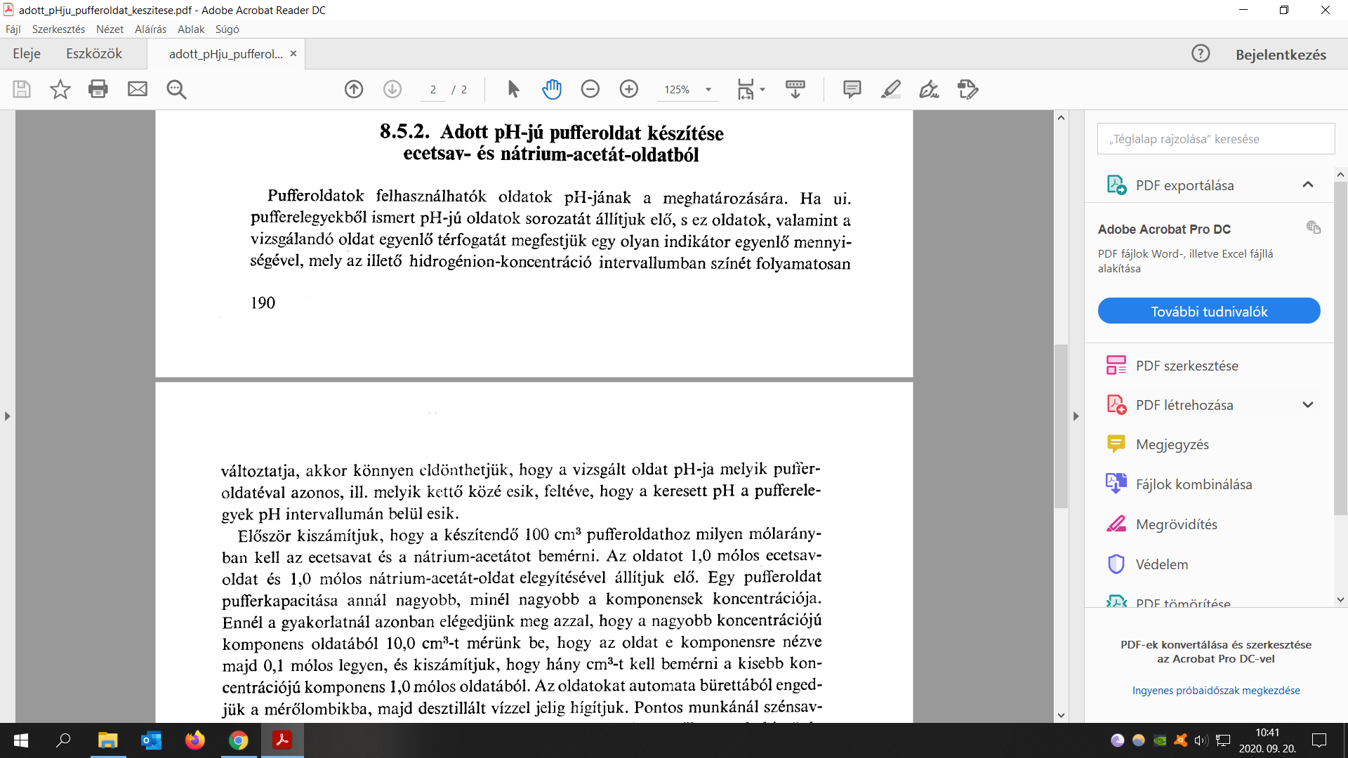Add a sticky note comment icon

pos(852,89)
